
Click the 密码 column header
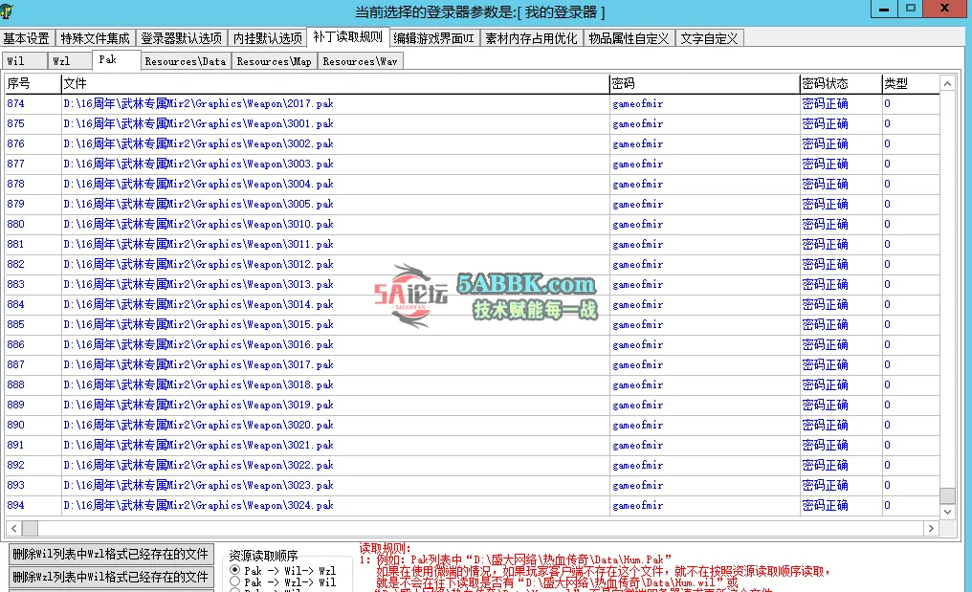[705, 84]
